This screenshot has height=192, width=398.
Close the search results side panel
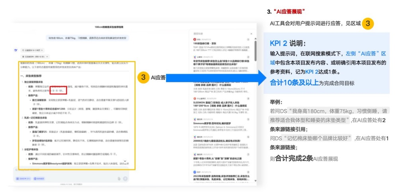pos(251,34)
